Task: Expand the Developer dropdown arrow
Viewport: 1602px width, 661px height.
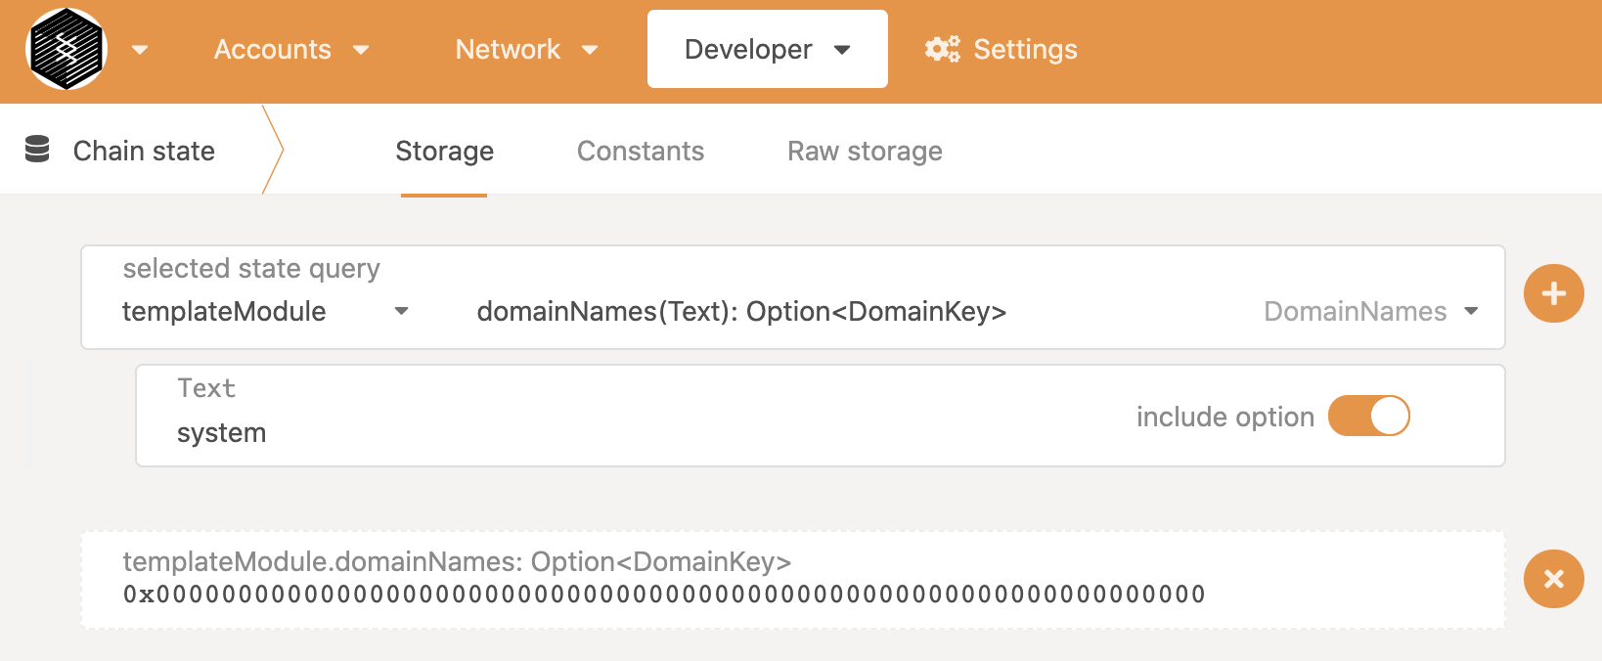Action: (842, 50)
